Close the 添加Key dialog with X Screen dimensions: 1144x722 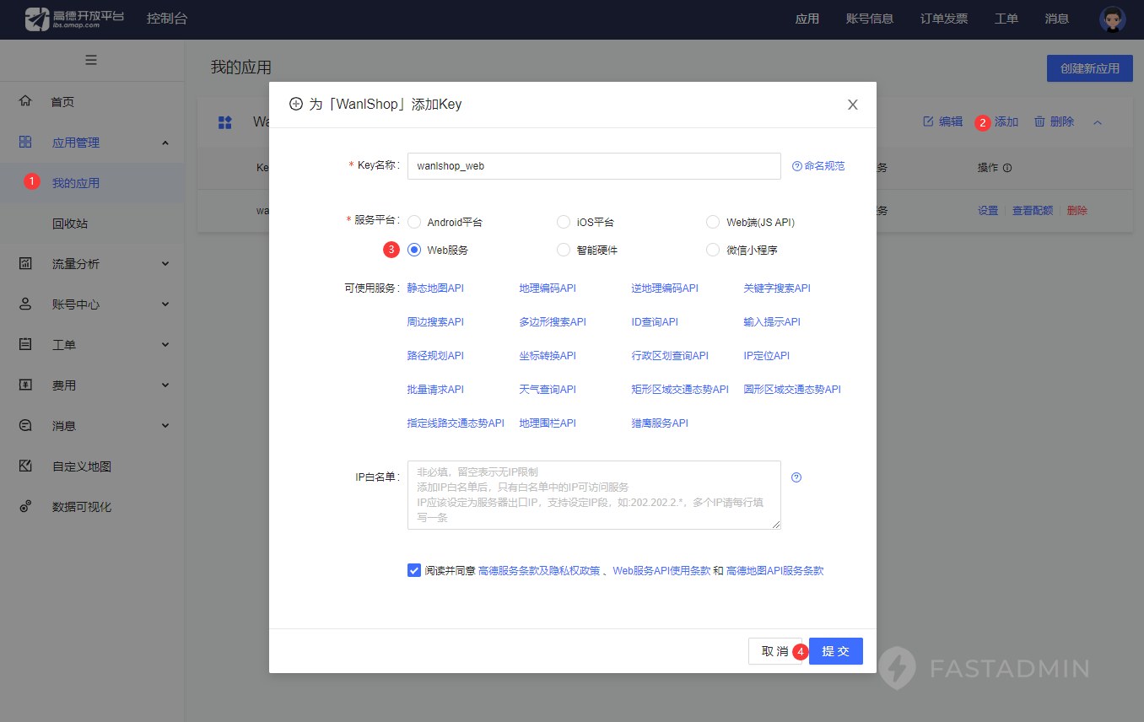click(x=852, y=105)
